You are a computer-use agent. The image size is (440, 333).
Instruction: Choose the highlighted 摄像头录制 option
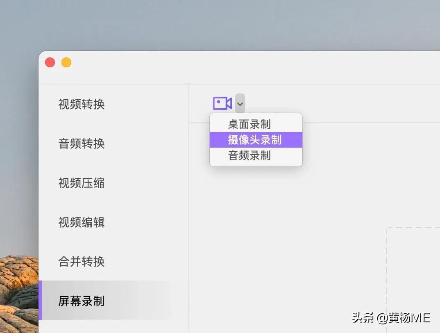pyautogui.click(x=254, y=139)
